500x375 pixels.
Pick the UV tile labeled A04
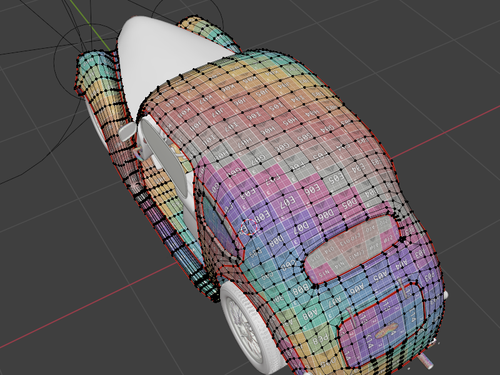401,264
